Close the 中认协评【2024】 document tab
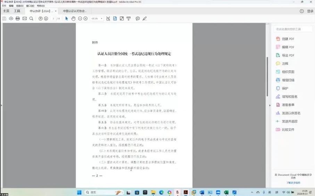Screen dimensions: 315x196 click(56, 11)
